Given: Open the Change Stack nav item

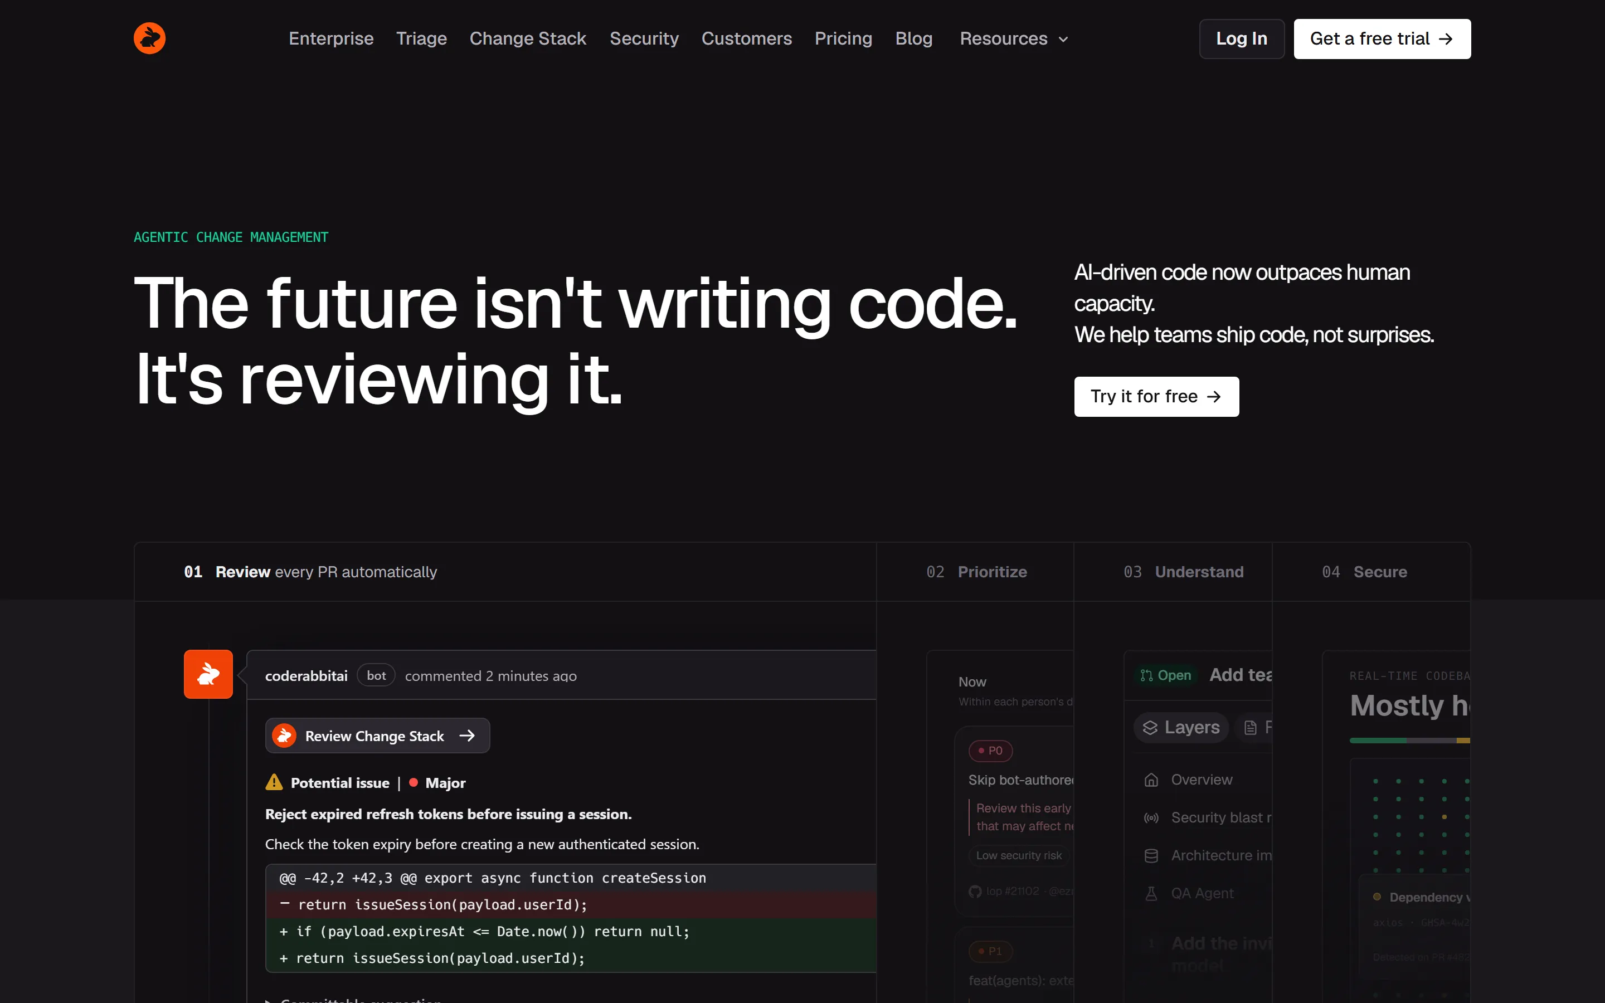Looking at the screenshot, I should coord(527,38).
